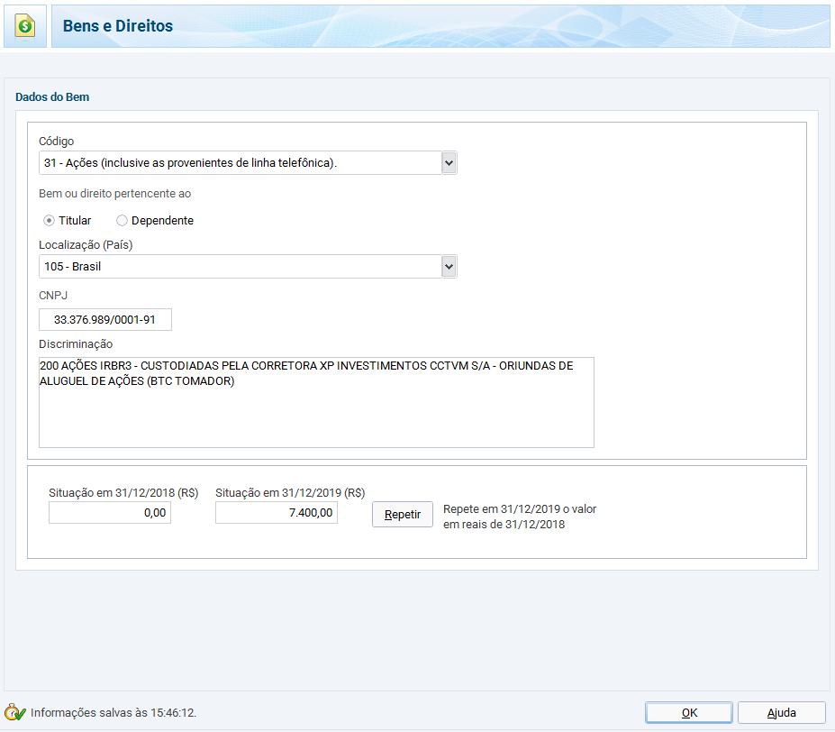835x732 pixels.
Task: Open the Código dropdown arrow
Action: (x=449, y=163)
